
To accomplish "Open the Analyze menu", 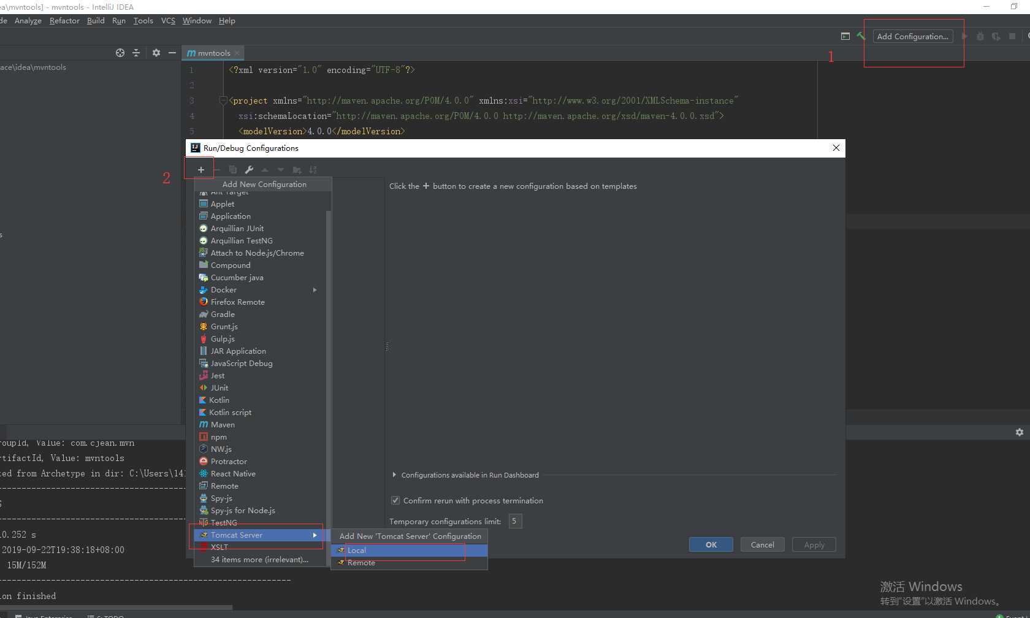I will pyautogui.click(x=28, y=20).
